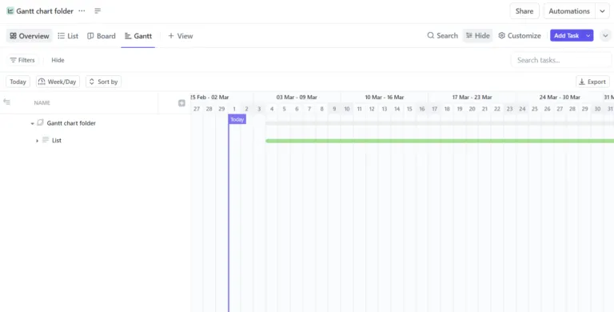
Task: Expand the Automations dropdown arrow
Action: coord(602,11)
